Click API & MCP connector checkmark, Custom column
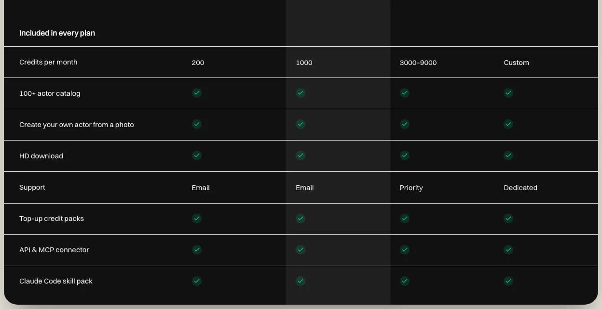 [508, 250]
